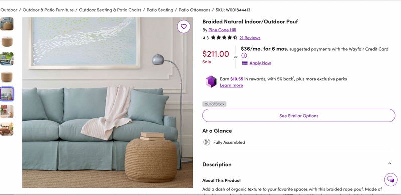
Task: Open the live chat bubble icon
Action: pos(391,179)
